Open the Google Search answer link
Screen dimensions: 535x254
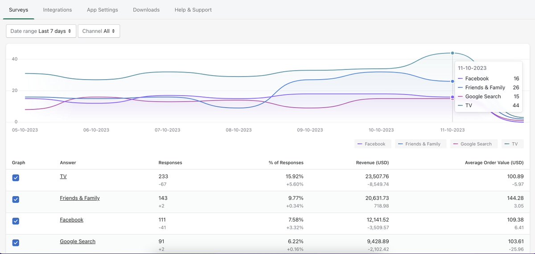click(x=78, y=241)
